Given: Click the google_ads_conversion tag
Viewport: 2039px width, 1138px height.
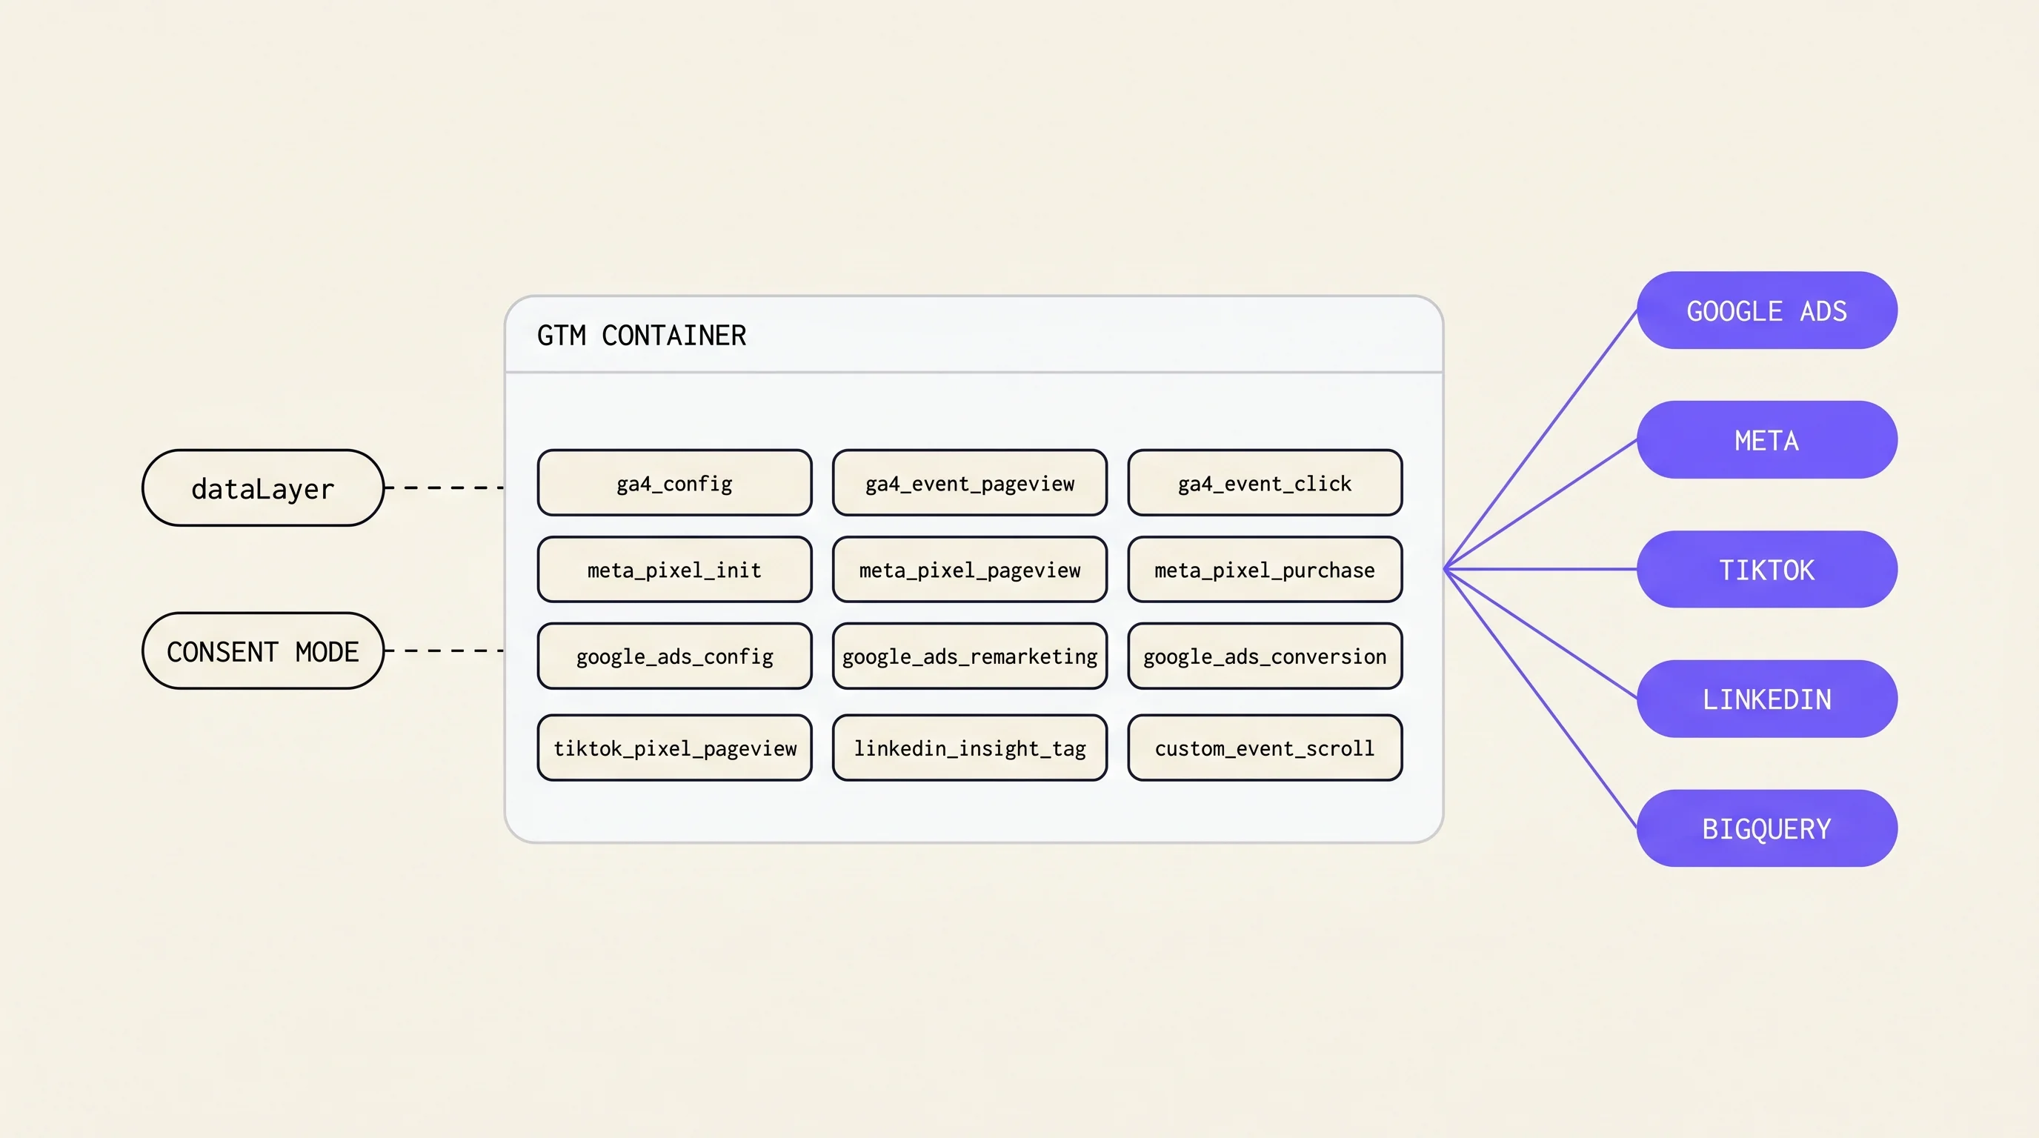Looking at the screenshot, I should (1265, 656).
